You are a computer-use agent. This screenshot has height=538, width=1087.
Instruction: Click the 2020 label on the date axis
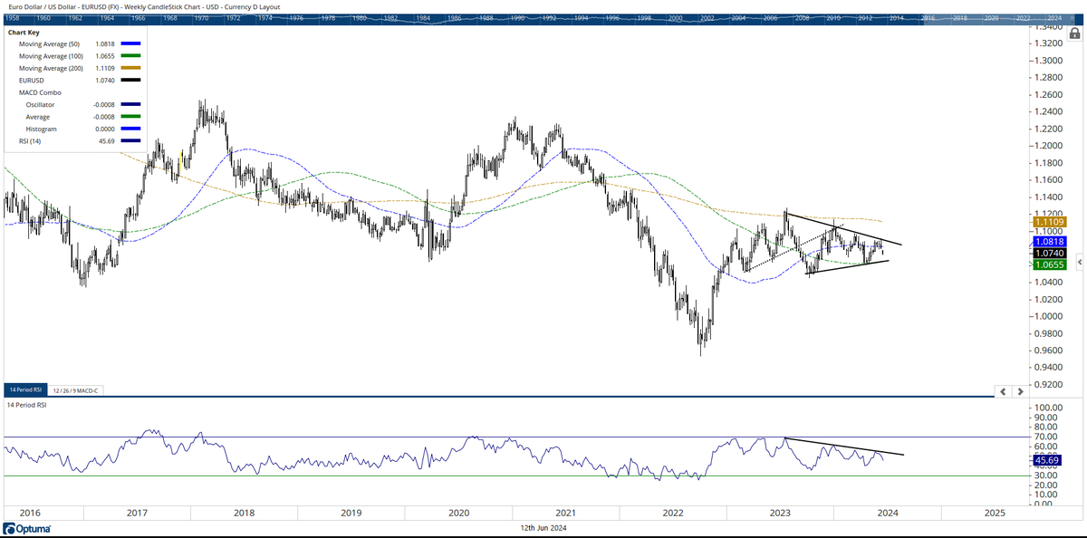point(459,512)
